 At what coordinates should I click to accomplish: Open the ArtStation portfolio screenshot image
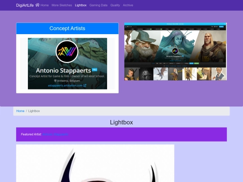pos(175,52)
